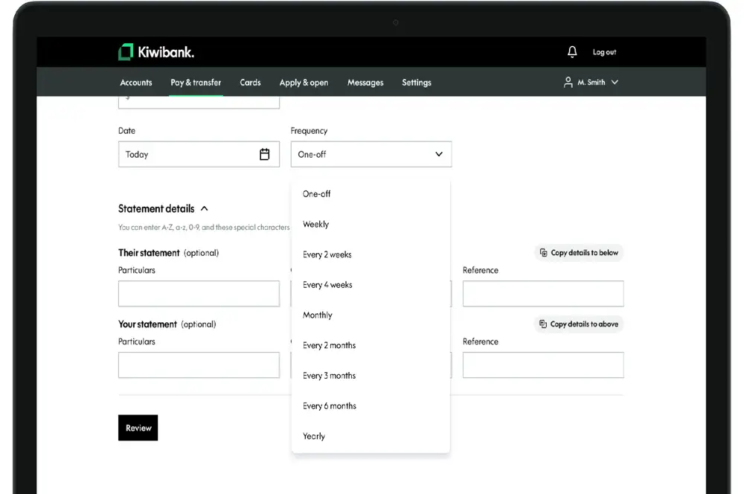Viewport: 744px width, 494px height.
Task: Click the user profile icon for M. Smith
Action: 568,83
